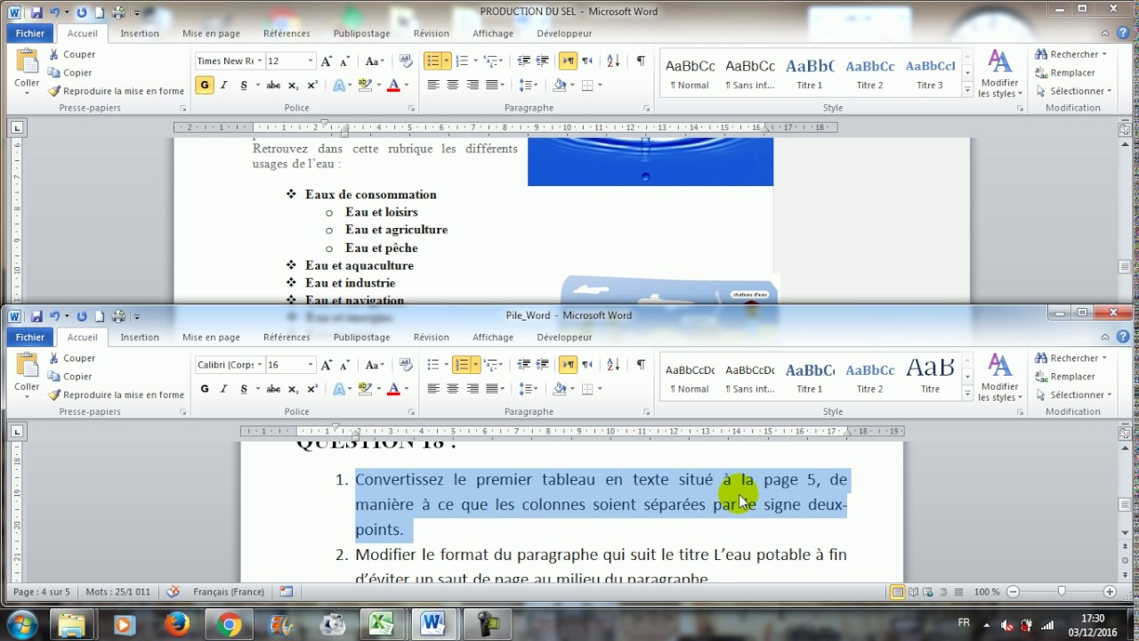Switch to Web layout view in status bar

(x=927, y=592)
